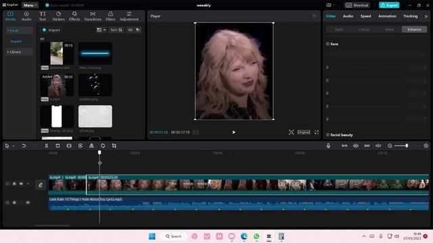The width and height of the screenshot is (433, 243).
Task: Play the video preview
Action: pyautogui.click(x=234, y=132)
